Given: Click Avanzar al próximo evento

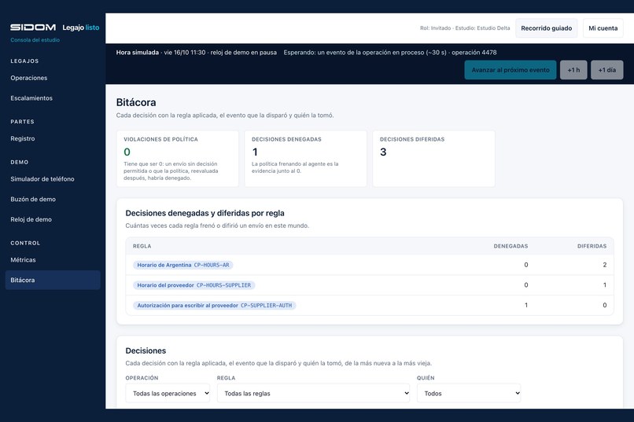Looking at the screenshot, I should [511, 70].
